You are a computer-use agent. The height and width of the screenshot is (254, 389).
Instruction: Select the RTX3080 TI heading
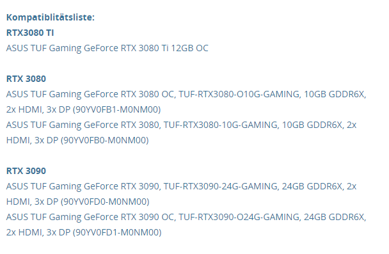pos(30,33)
